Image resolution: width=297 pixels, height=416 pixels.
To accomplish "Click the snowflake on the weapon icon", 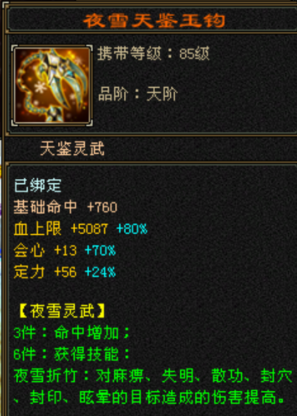I will pyautogui.click(x=40, y=87).
